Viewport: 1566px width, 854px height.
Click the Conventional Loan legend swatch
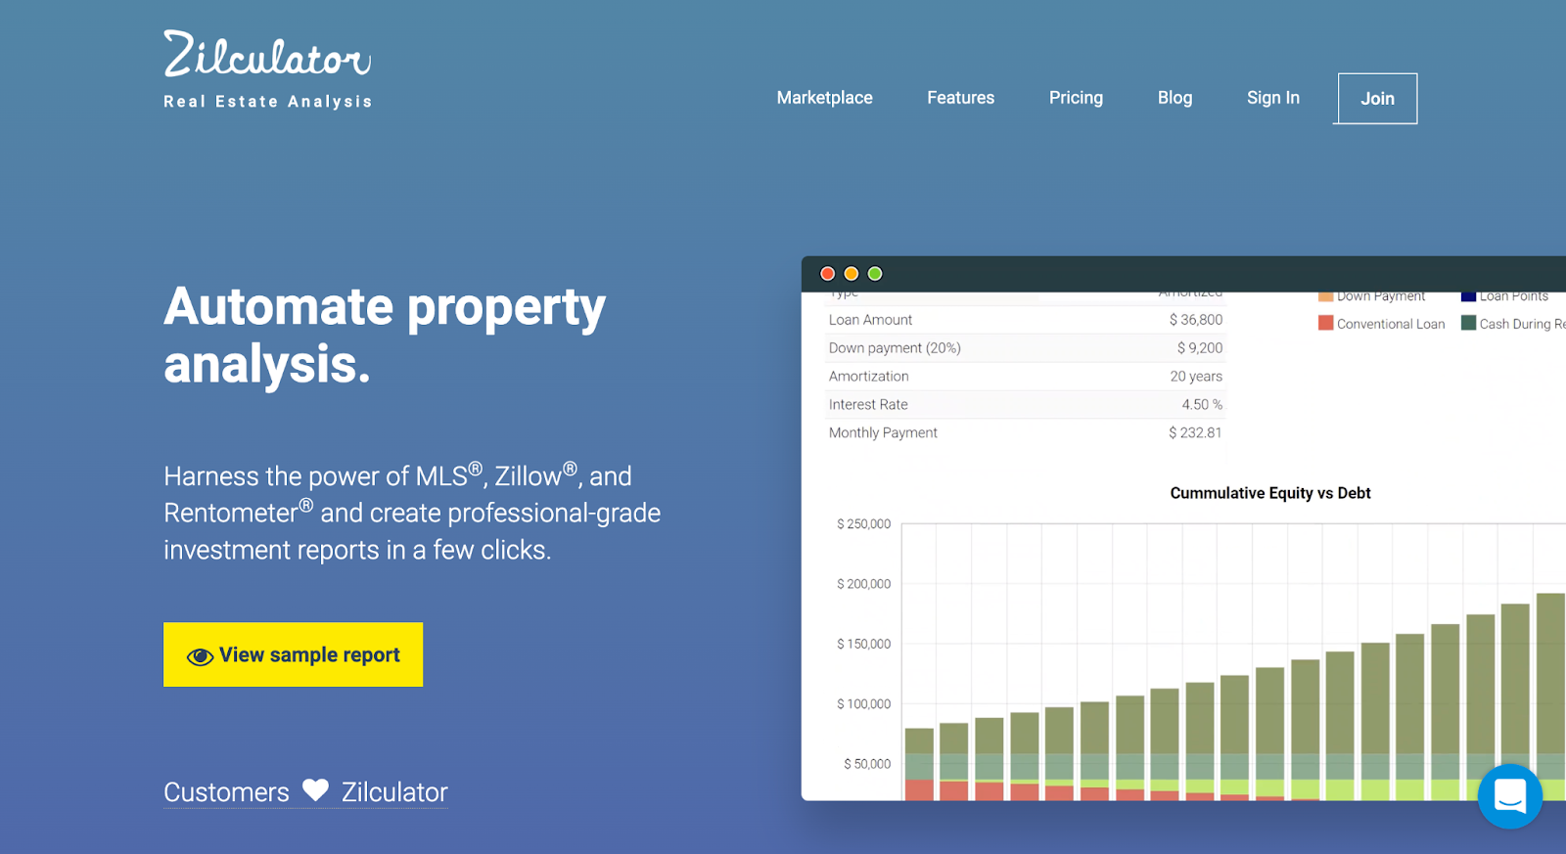(x=1325, y=323)
